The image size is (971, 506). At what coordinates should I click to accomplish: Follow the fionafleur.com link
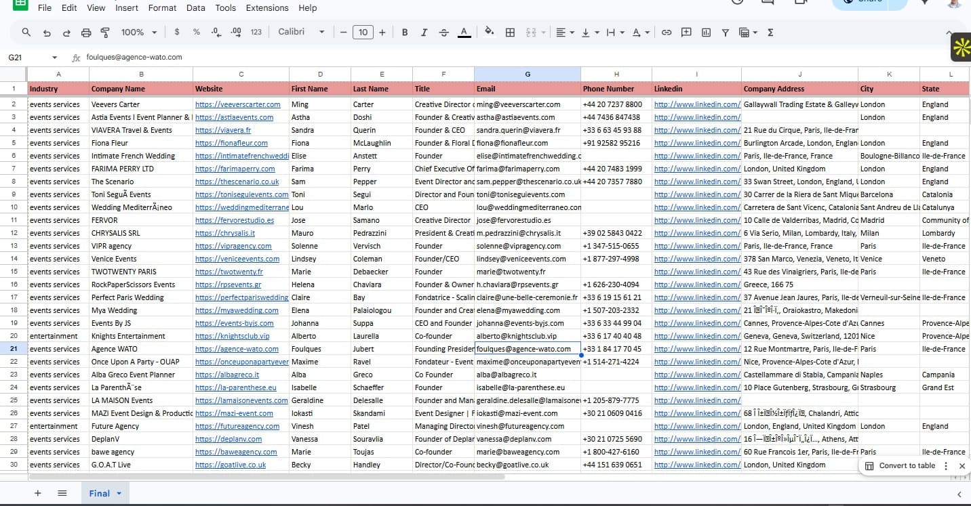pos(231,143)
